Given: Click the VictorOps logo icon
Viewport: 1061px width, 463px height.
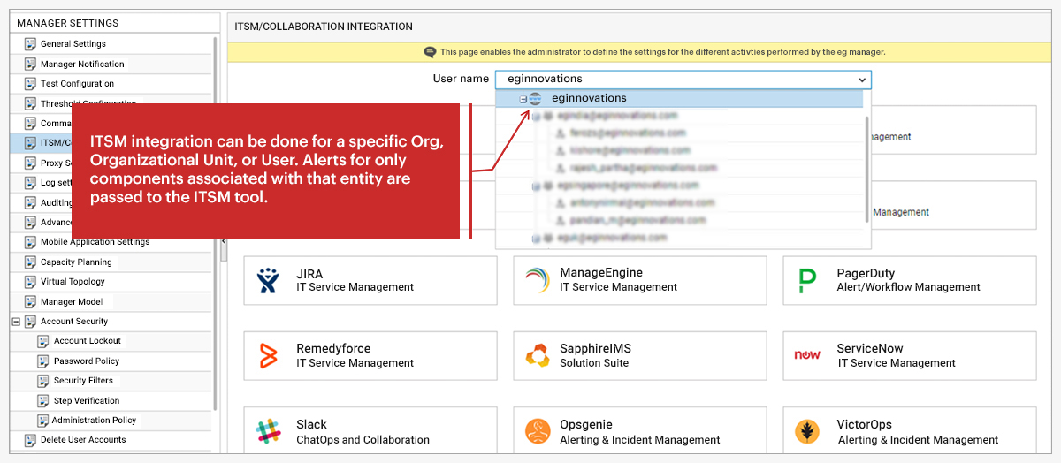Looking at the screenshot, I should pos(807,431).
